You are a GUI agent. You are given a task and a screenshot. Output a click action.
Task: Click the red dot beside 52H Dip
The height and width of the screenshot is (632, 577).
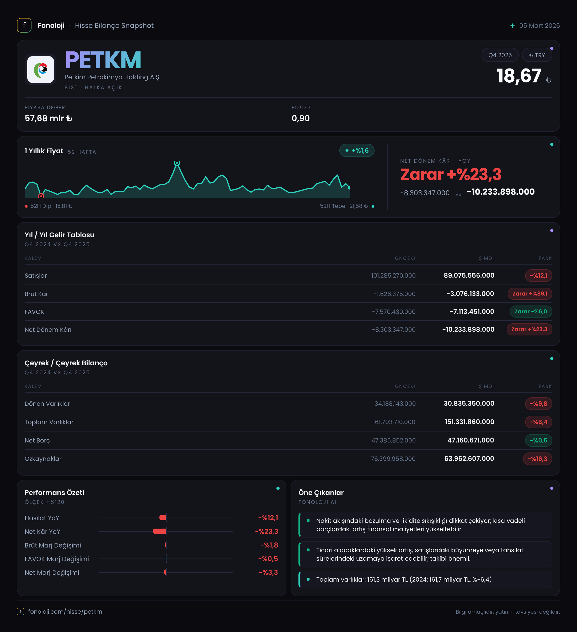coord(26,206)
